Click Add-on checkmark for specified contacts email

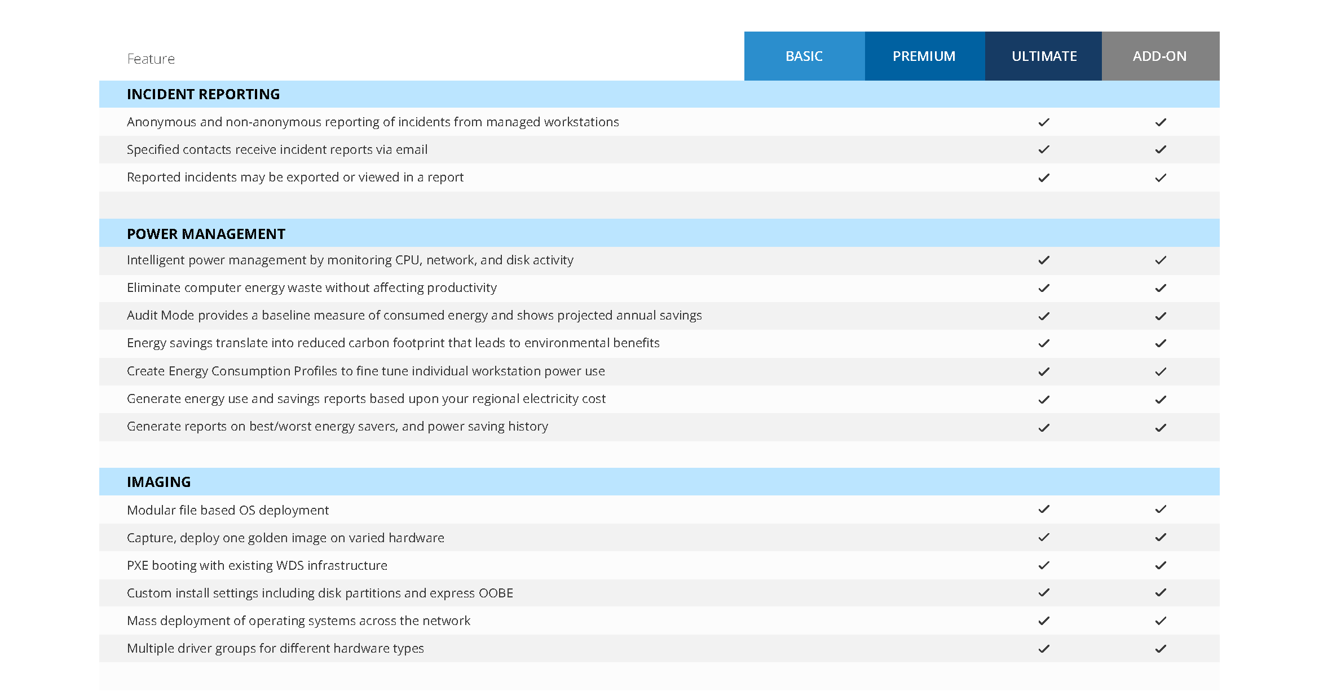point(1160,150)
